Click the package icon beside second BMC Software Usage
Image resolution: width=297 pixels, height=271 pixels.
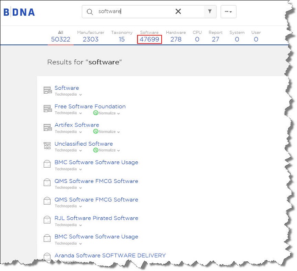point(47,238)
